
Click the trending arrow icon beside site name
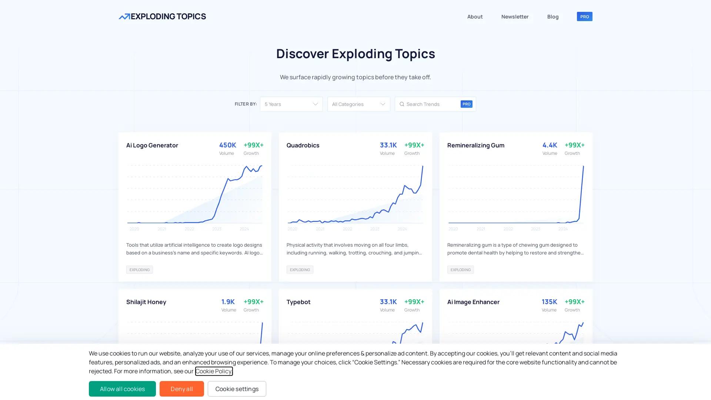click(124, 16)
